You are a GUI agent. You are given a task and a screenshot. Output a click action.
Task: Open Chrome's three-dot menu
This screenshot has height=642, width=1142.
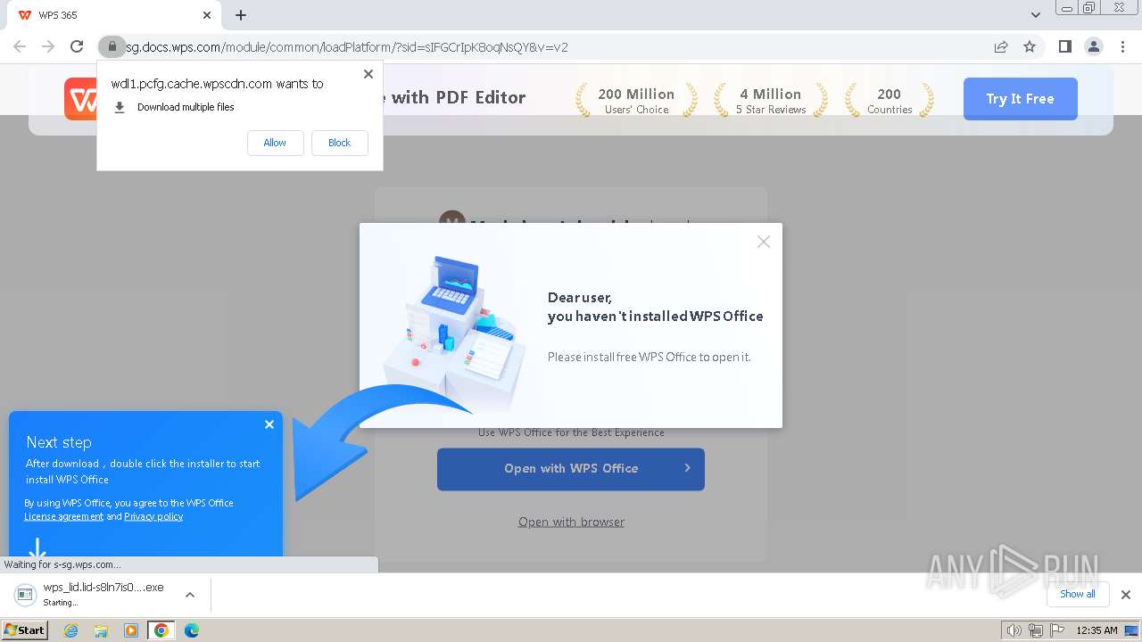(x=1123, y=46)
